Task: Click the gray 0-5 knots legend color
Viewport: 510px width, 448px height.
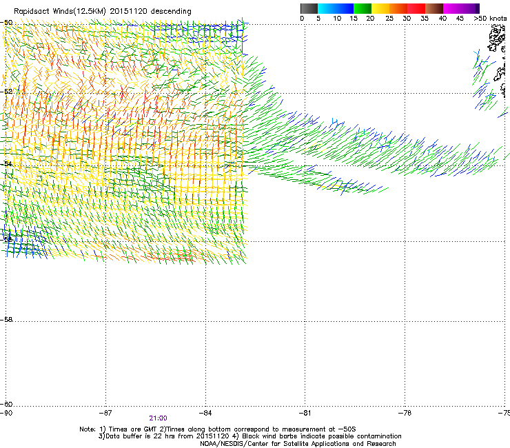Action: (x=309, y=8)
